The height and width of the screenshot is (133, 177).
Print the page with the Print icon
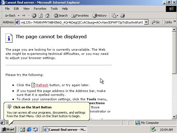point(123,16)
